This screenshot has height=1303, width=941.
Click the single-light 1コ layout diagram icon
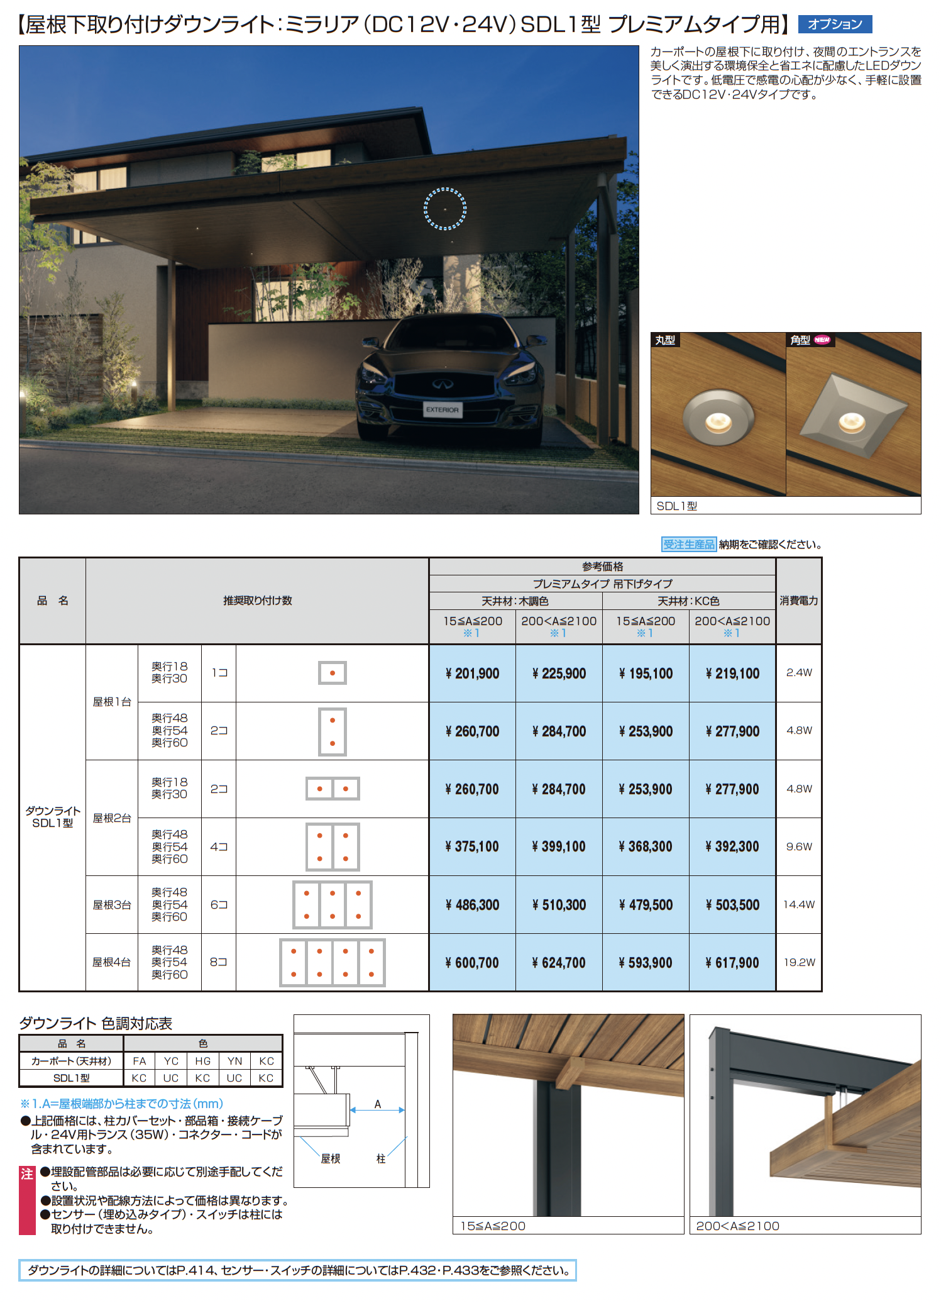[x=333, y=673]
